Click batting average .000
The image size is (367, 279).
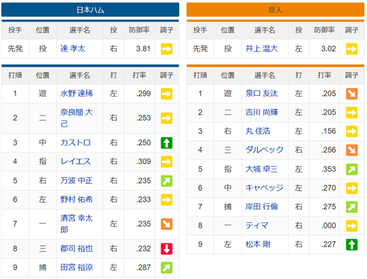pyautogui.click(x=329, y=225)
